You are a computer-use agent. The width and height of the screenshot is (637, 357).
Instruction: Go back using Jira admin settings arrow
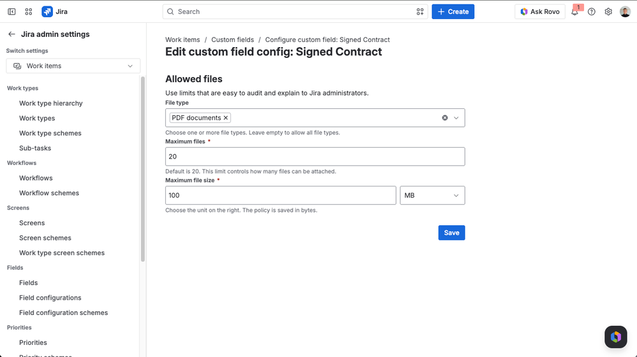pos(11,34)
